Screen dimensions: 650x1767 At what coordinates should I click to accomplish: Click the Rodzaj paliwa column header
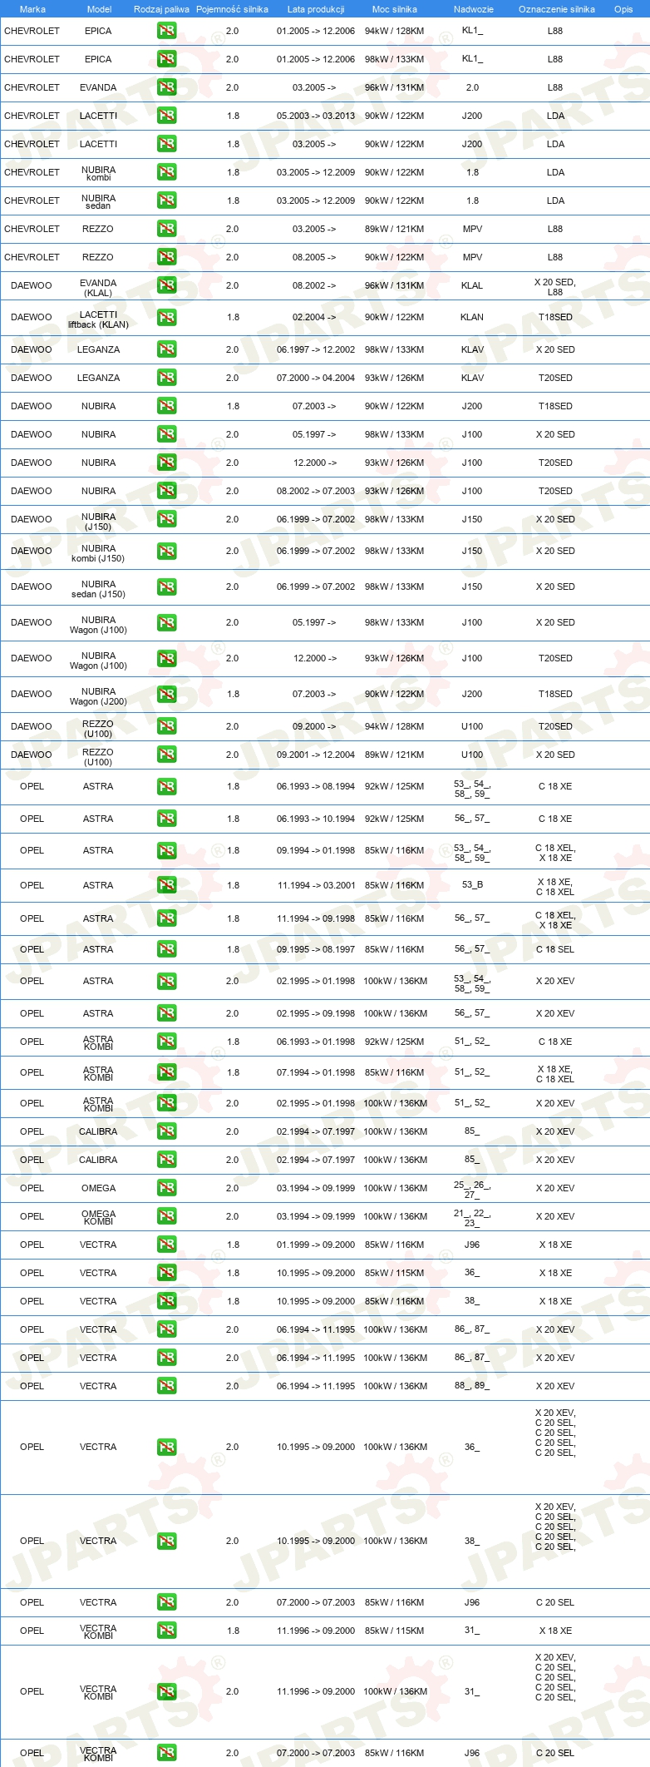(x=161, y=9)
